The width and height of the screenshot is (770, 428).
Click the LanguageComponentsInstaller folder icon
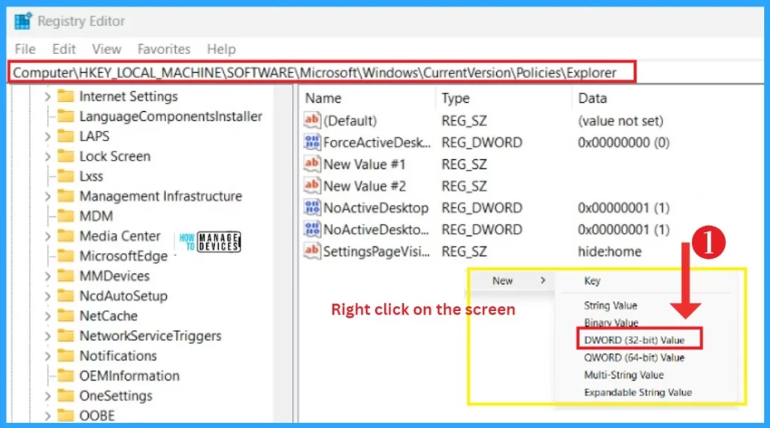(65, 116)
